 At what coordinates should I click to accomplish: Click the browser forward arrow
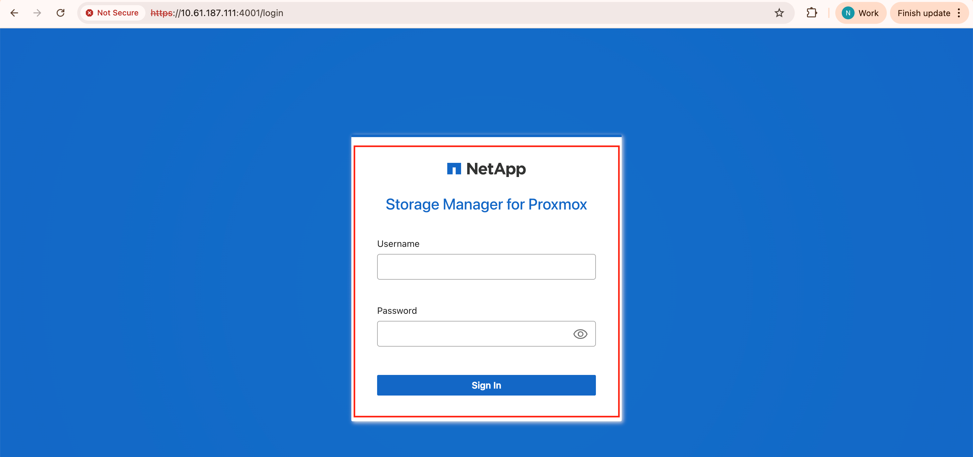(x=37, y=13)
